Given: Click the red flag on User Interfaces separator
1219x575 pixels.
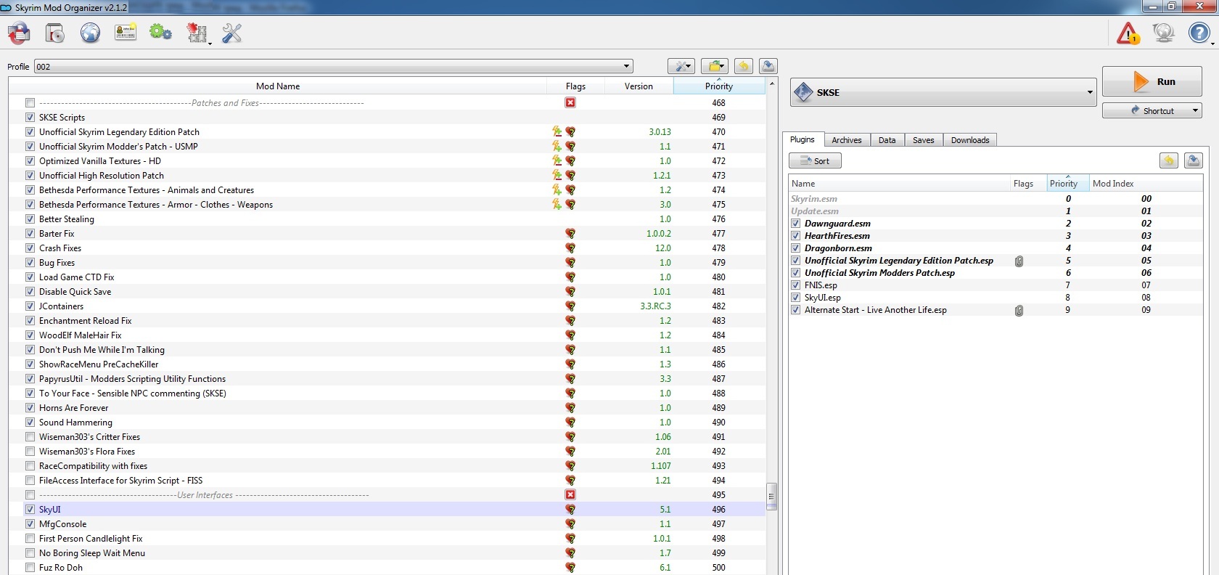Looking at the screenshot, I should click(570, 494).
